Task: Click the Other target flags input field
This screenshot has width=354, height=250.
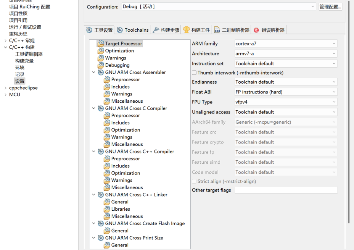Action: click(x=286, y=190)
